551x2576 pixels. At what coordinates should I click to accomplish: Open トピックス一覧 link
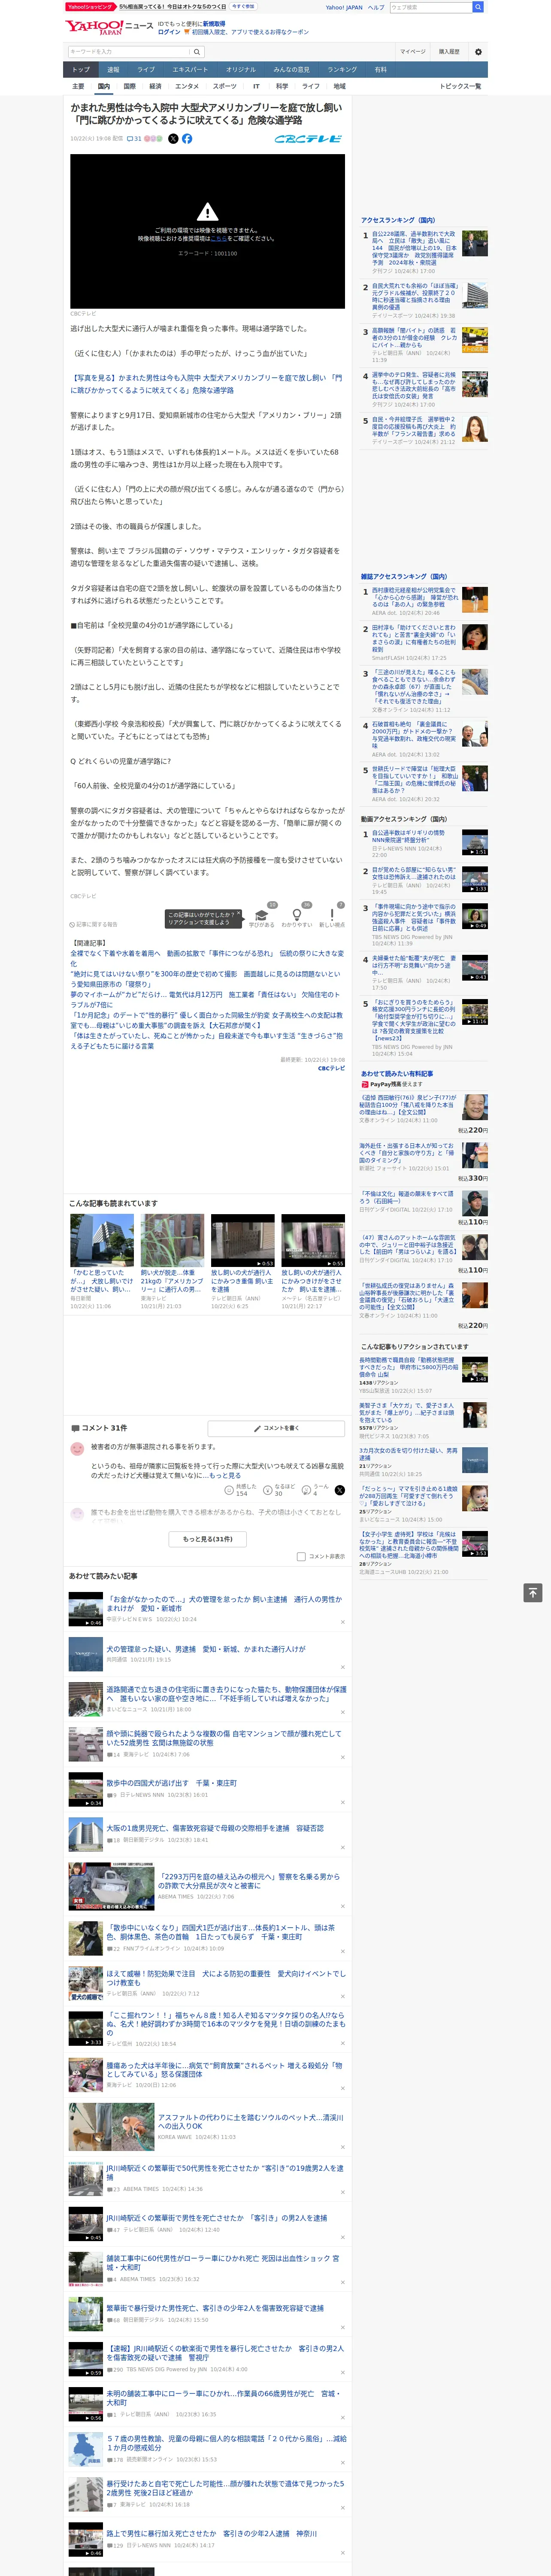tap(460, 86)
